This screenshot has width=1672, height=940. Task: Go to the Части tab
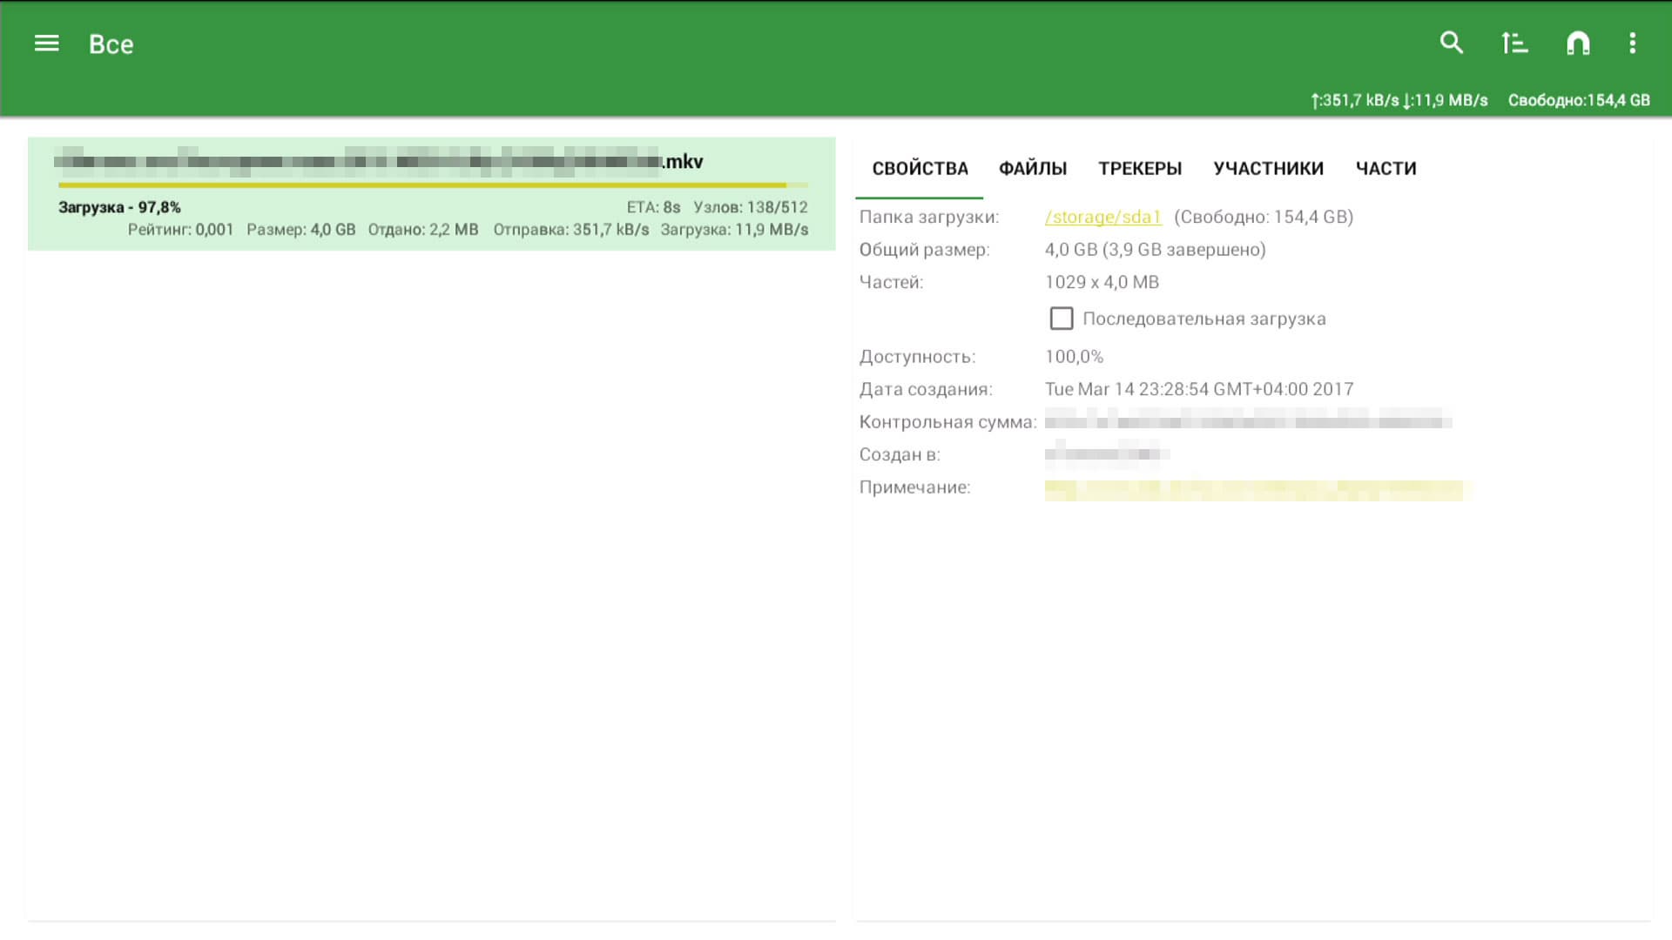[x=1385, y=169]
